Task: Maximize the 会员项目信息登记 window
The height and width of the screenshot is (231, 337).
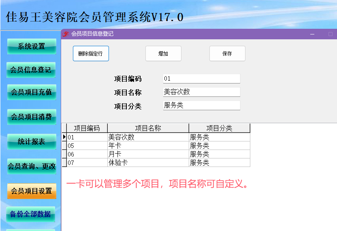Action: (331, 34)
